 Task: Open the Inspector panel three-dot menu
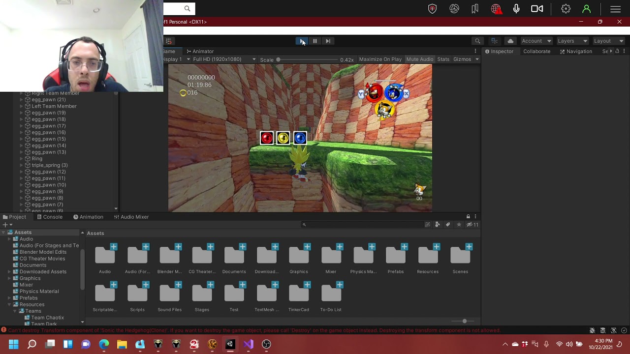tap(624, 51)
